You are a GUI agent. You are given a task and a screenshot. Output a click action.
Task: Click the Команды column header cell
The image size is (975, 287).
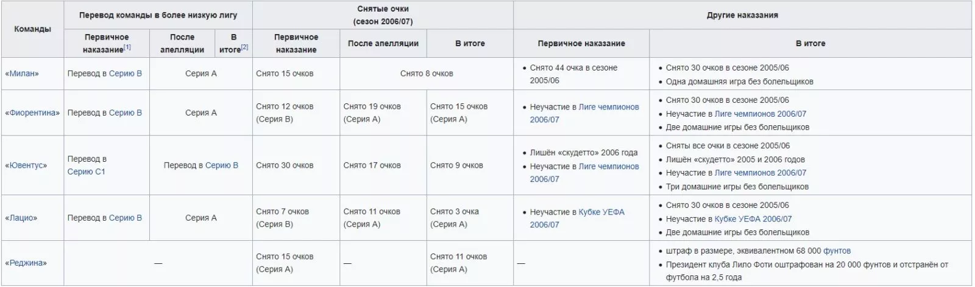click(x=32, y=29)
